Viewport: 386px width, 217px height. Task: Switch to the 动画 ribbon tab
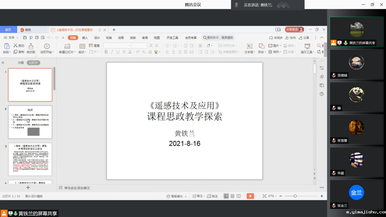[x=121, y=38]
